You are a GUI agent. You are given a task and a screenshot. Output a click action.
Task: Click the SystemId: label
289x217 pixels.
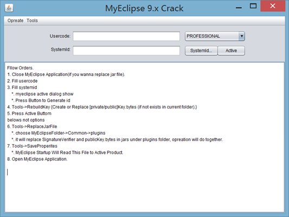click(61, 49)
